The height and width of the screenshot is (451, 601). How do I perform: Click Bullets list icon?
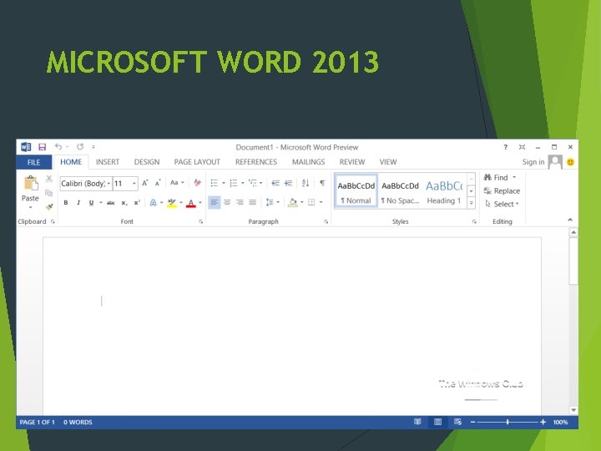(x=215, y=183)
